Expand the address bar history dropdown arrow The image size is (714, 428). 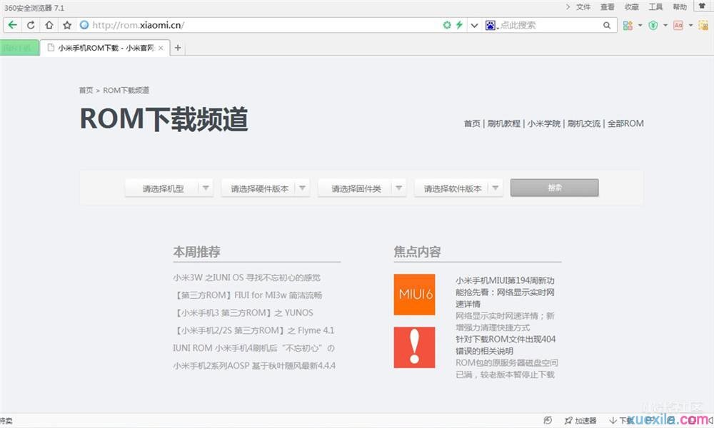click(474, 26)
